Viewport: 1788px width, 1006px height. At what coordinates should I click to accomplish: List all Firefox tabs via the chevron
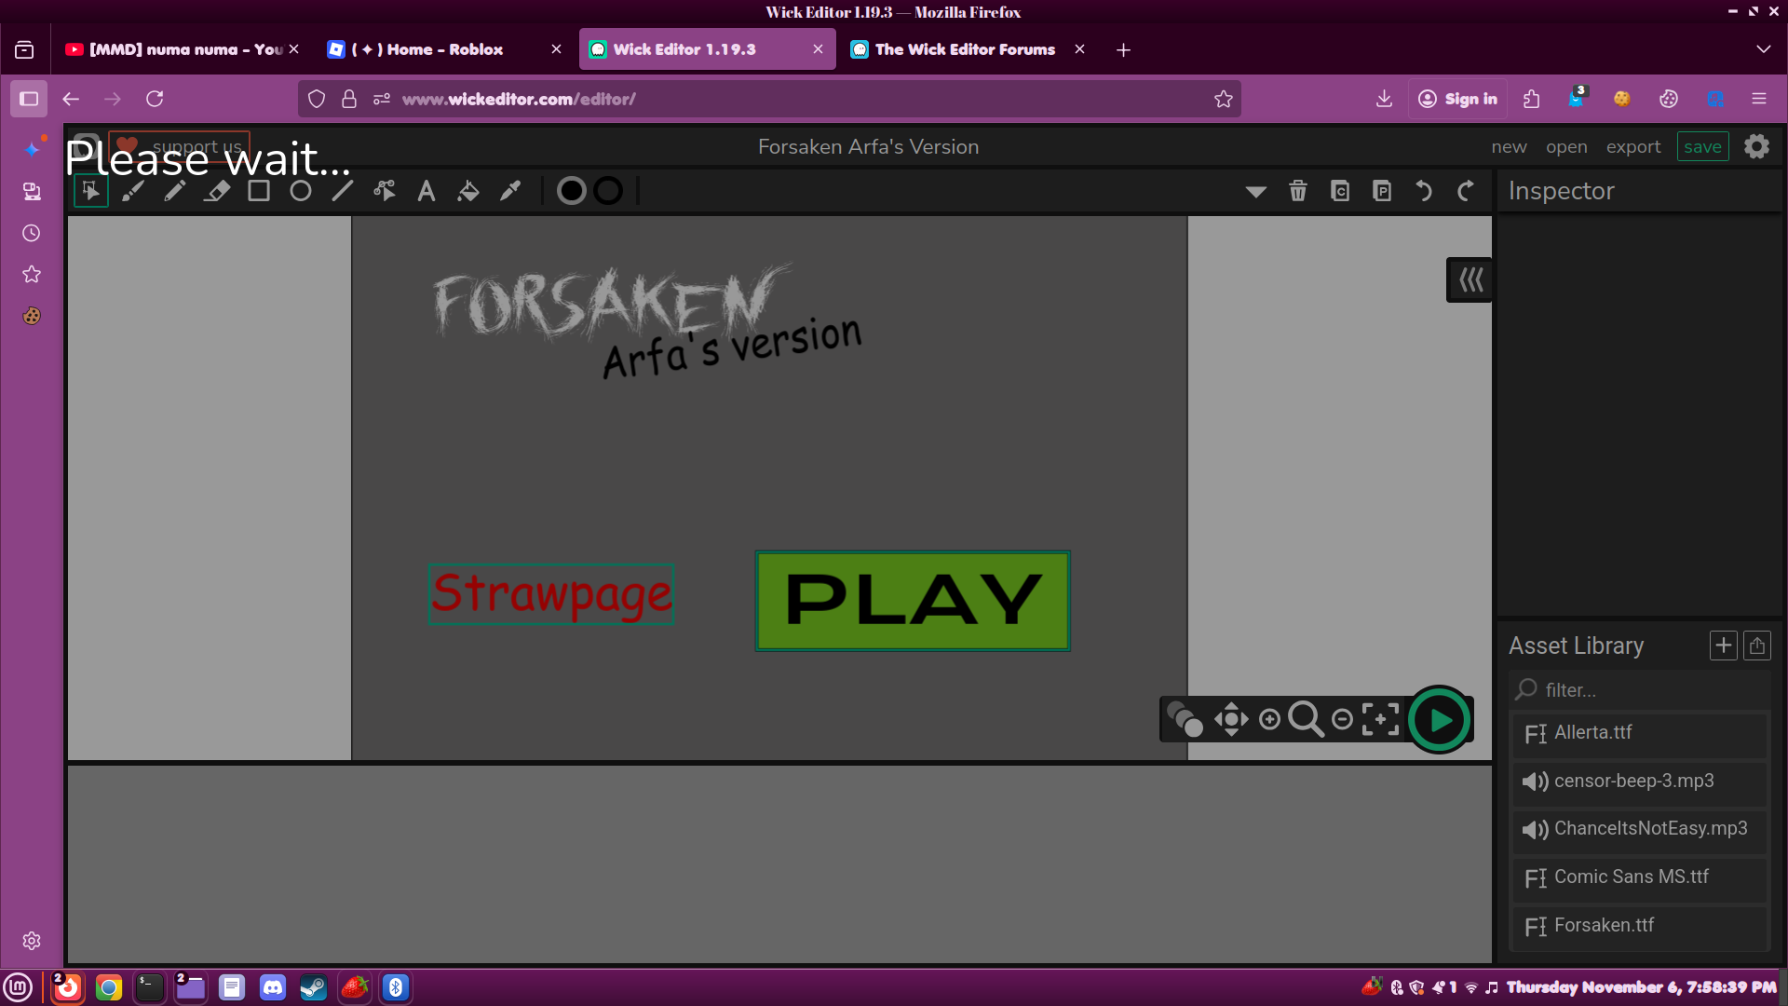coord(1763,49)
